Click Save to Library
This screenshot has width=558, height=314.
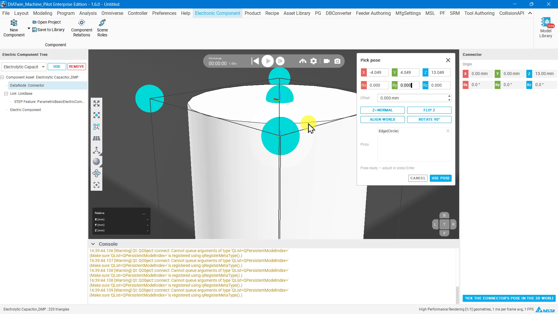tap(48, 30)
